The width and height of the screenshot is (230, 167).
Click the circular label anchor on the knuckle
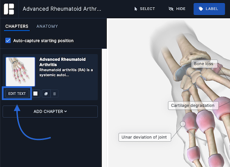[183, 124]
